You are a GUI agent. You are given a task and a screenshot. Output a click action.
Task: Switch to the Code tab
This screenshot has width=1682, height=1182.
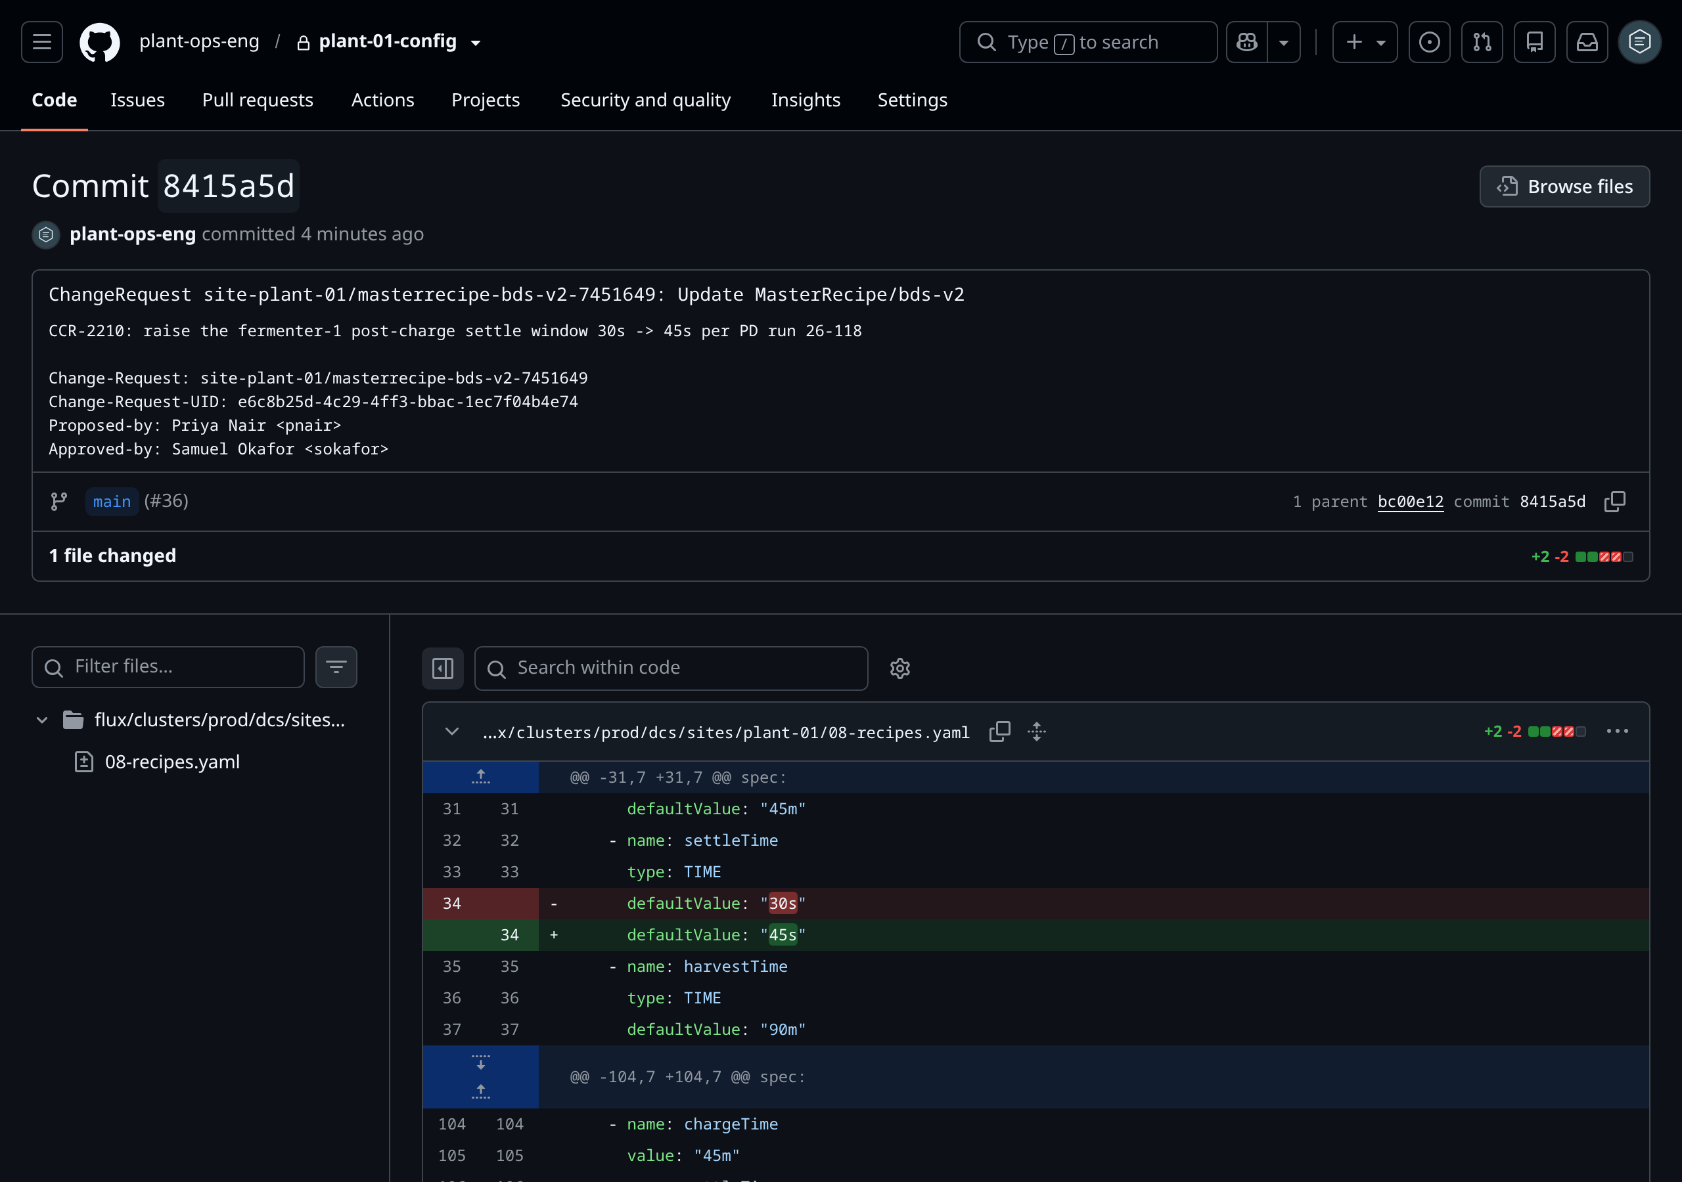55,100
